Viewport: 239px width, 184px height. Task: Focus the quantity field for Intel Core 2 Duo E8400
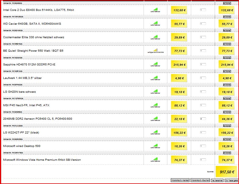pyautogui.click(x=203, y=10)
